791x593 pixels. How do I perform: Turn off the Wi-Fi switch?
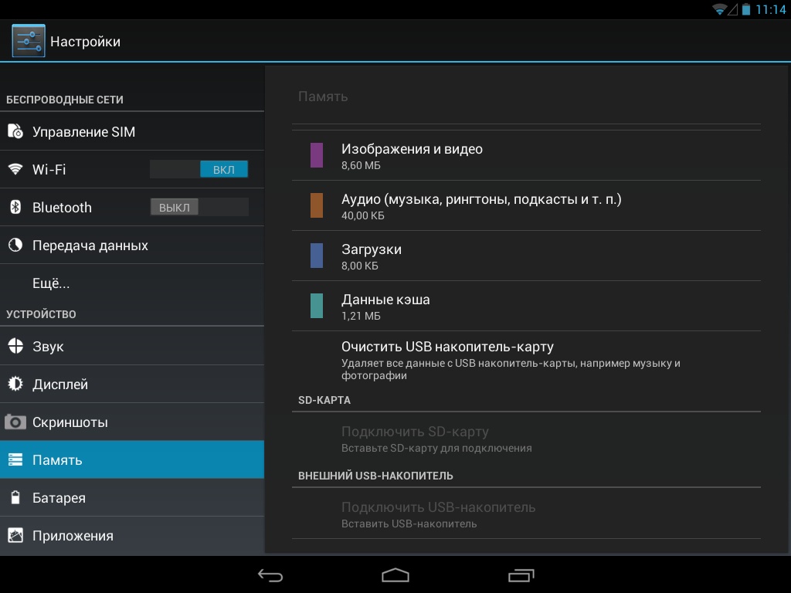click(199, 169)
